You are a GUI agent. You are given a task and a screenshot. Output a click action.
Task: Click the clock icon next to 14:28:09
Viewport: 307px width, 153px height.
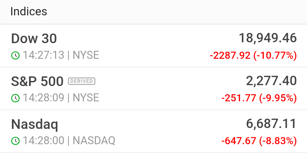point(15,98)
